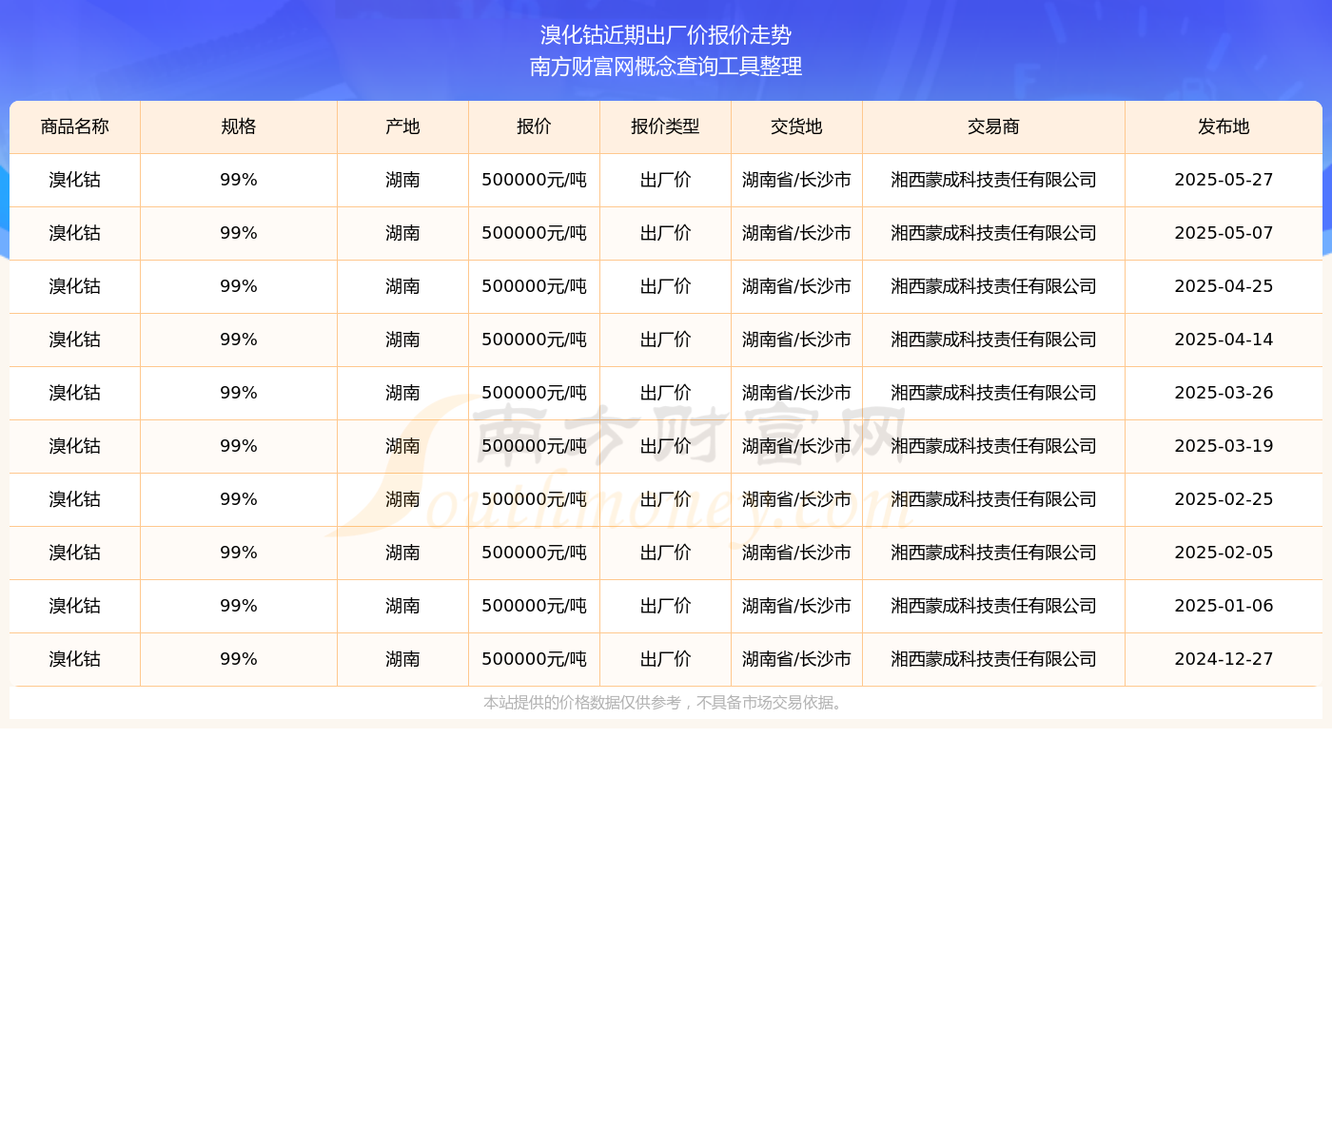Click 出厂价 in the 2025-04-14 row
1332x1146 pixels.
665,340
